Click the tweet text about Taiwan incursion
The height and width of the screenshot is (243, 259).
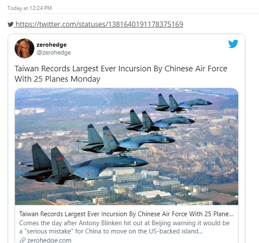(x=121, y=73)
